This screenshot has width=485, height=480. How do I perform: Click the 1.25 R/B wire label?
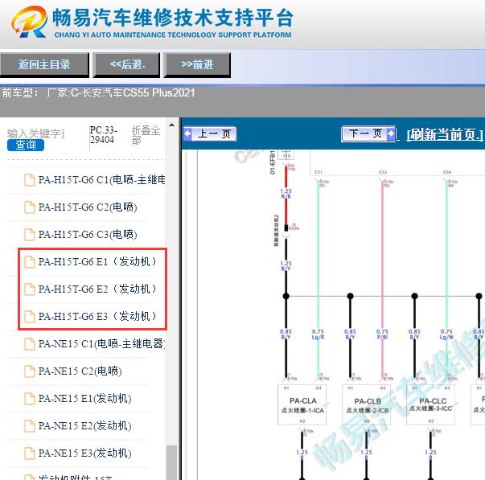(286, 194)
